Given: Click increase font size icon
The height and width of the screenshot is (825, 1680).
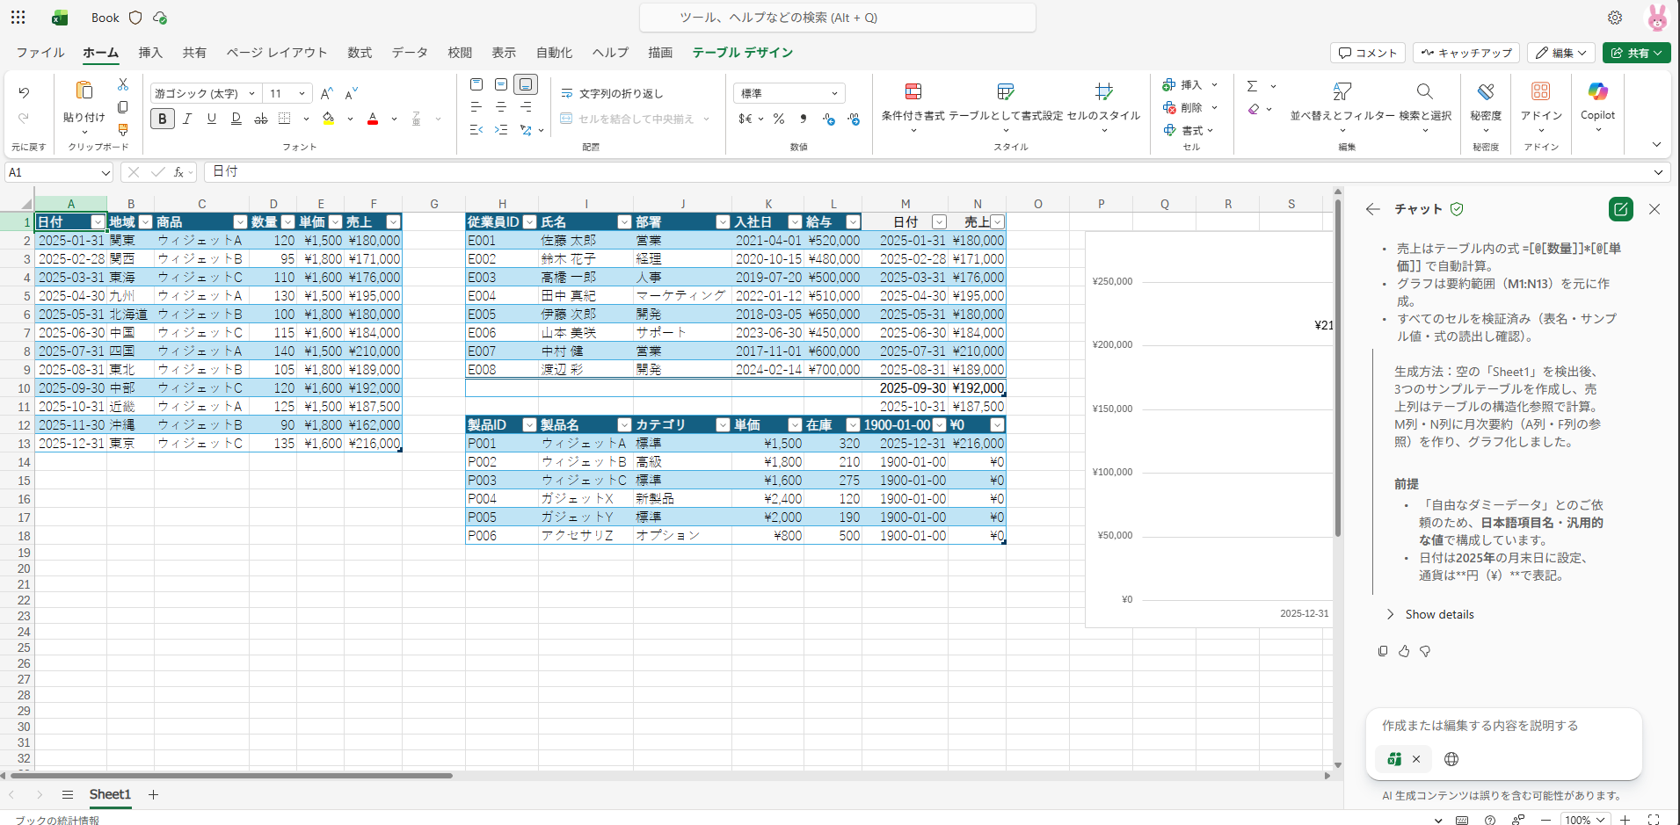Looking at the screenshot, I should coord(326,93).
